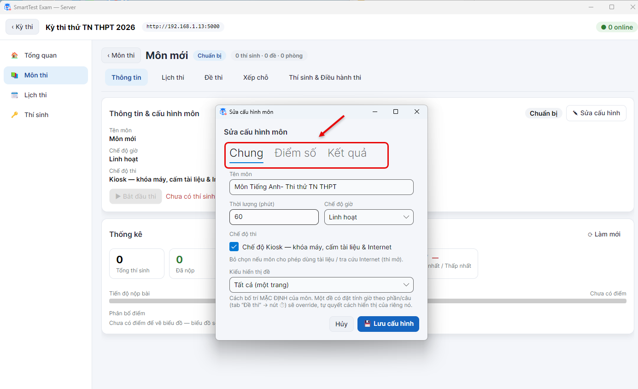
Task: Click the dialog's app icon in title bar
Action: [x=223, y=112]
